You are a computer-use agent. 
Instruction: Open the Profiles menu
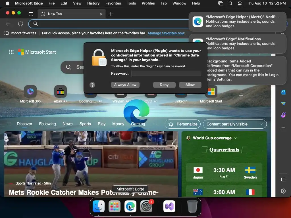pyautogui.click(x=148, y=3)
